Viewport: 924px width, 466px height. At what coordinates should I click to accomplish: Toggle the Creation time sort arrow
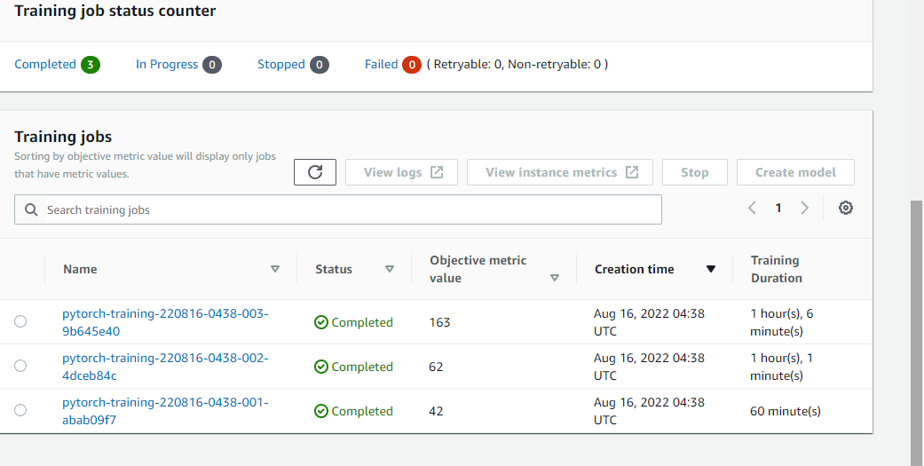710,269
